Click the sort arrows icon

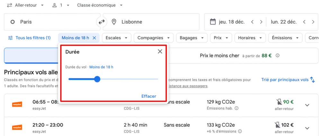click(x=312, y=80)
